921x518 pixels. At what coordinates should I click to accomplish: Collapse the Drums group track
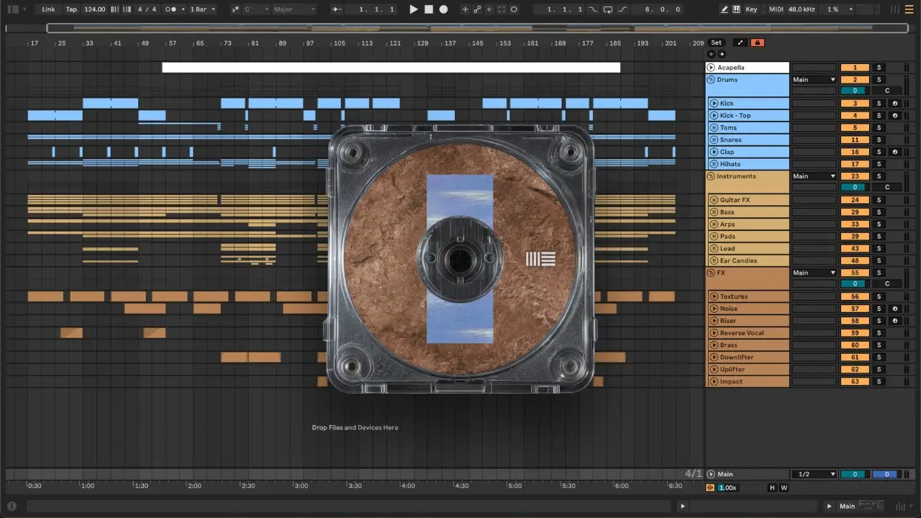point(711,80)
